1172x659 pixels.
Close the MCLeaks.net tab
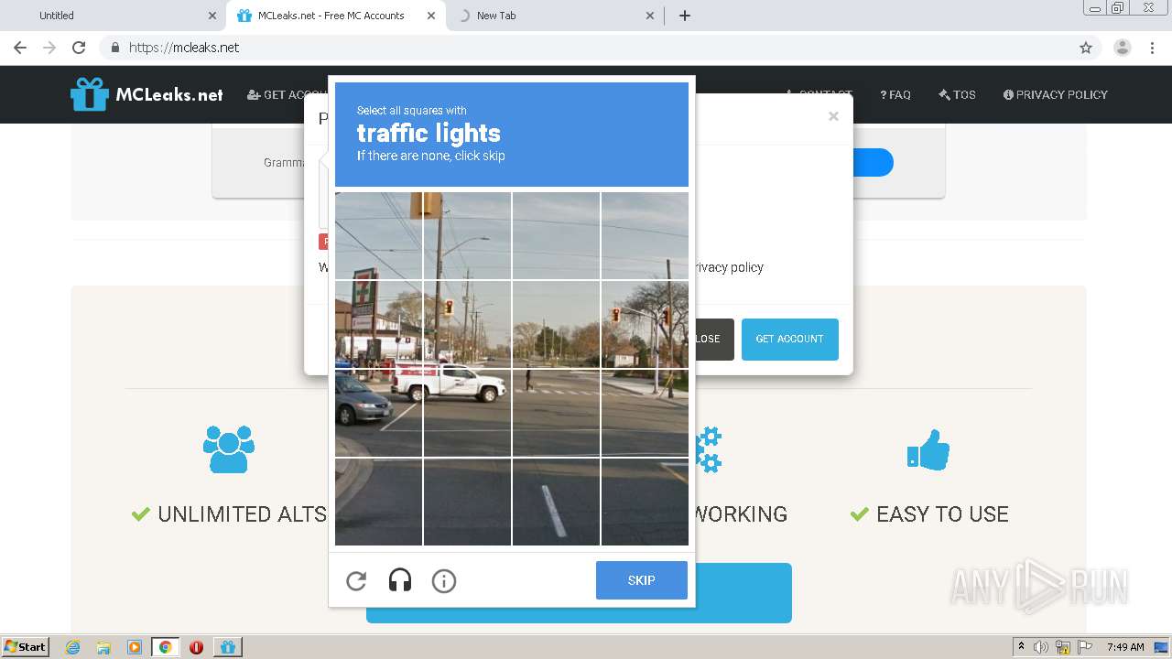click(431, 16)
